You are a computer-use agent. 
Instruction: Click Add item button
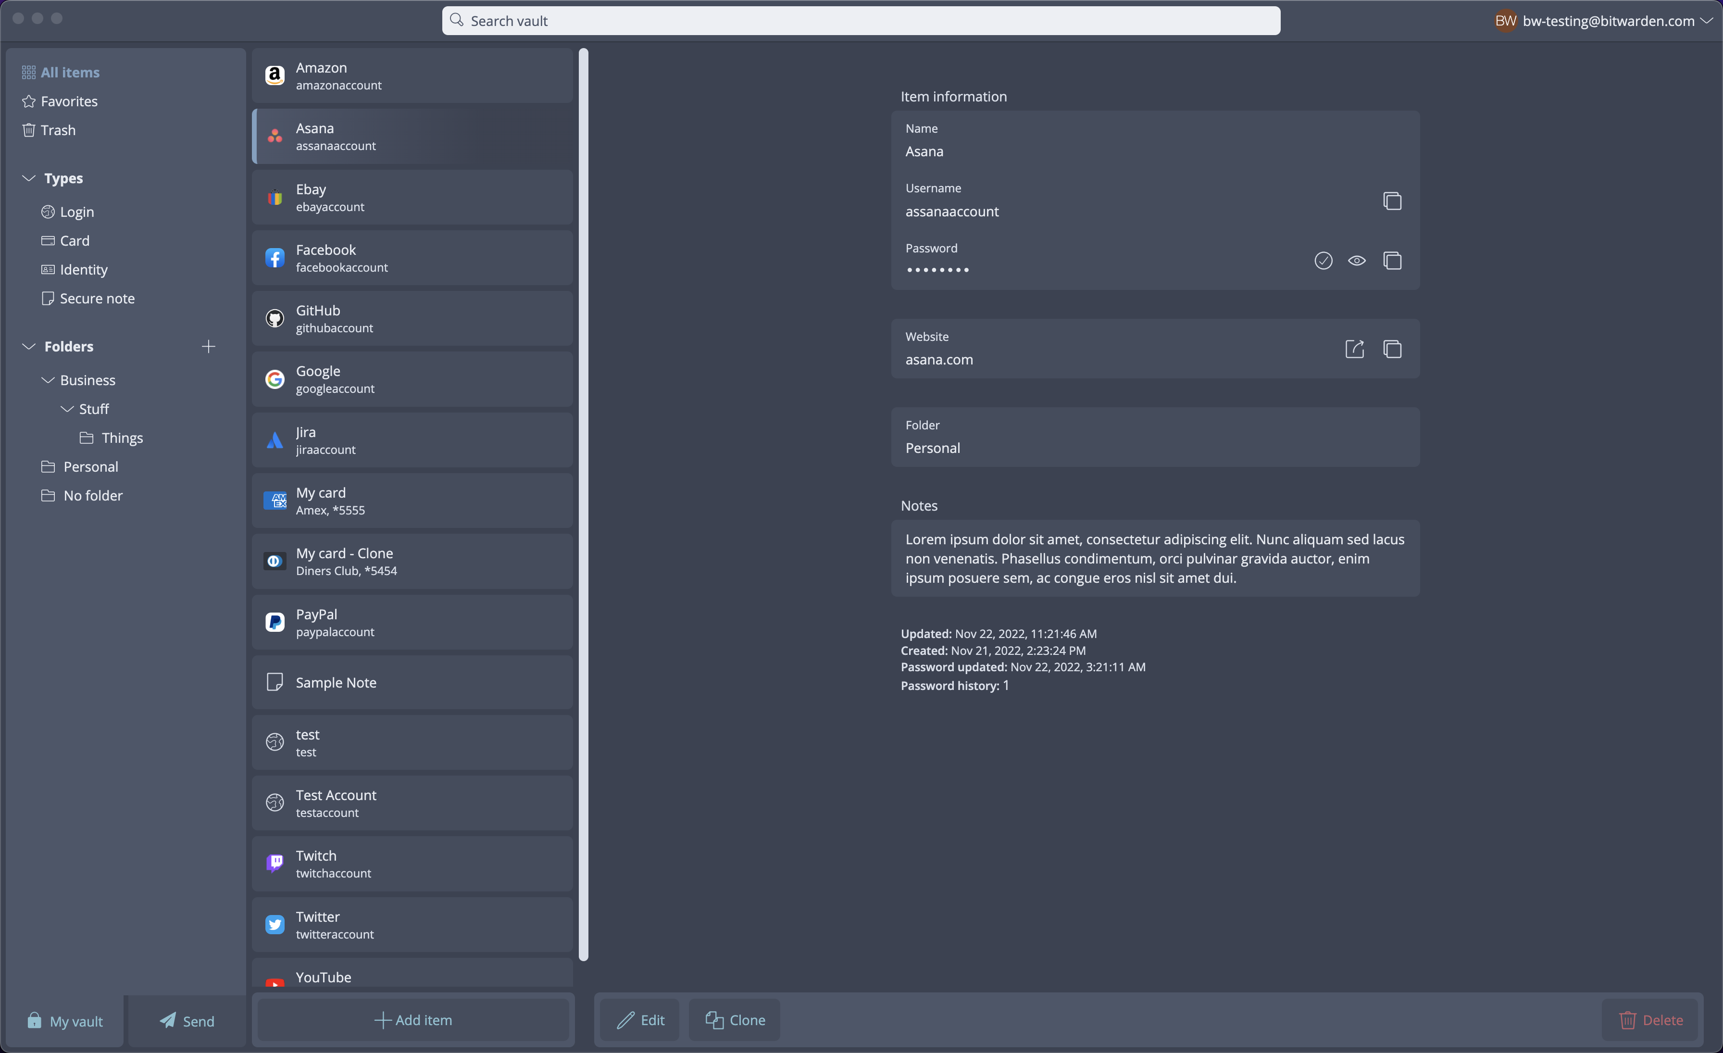pos(413,1020)
